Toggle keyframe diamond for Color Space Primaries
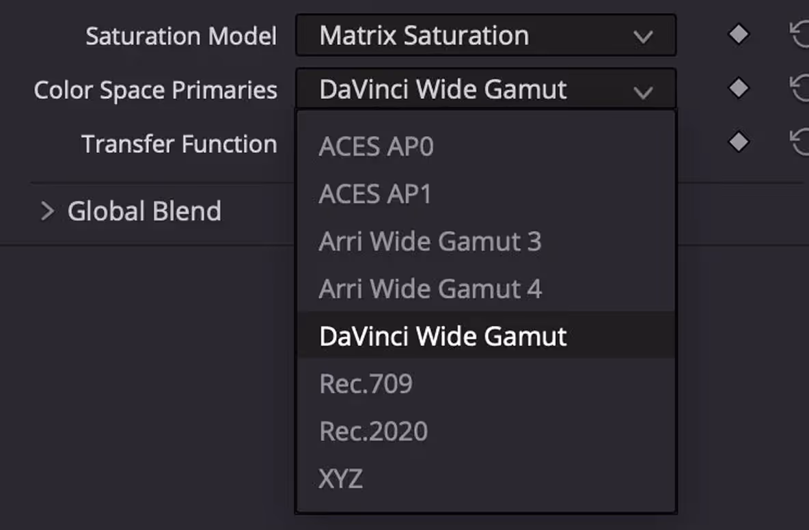809x530 pixels. 739,88
